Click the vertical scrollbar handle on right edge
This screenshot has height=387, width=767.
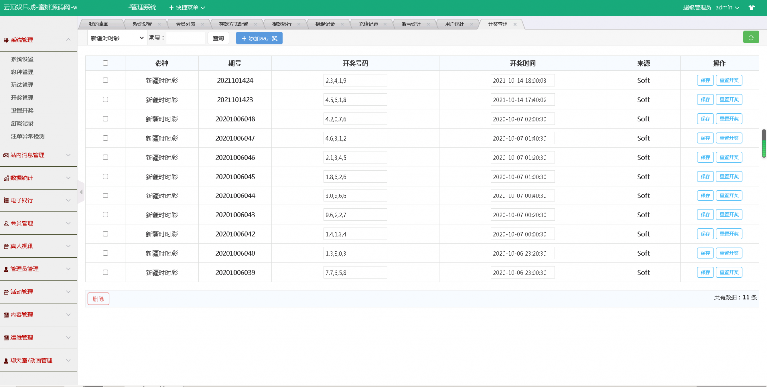pos(764,144)
